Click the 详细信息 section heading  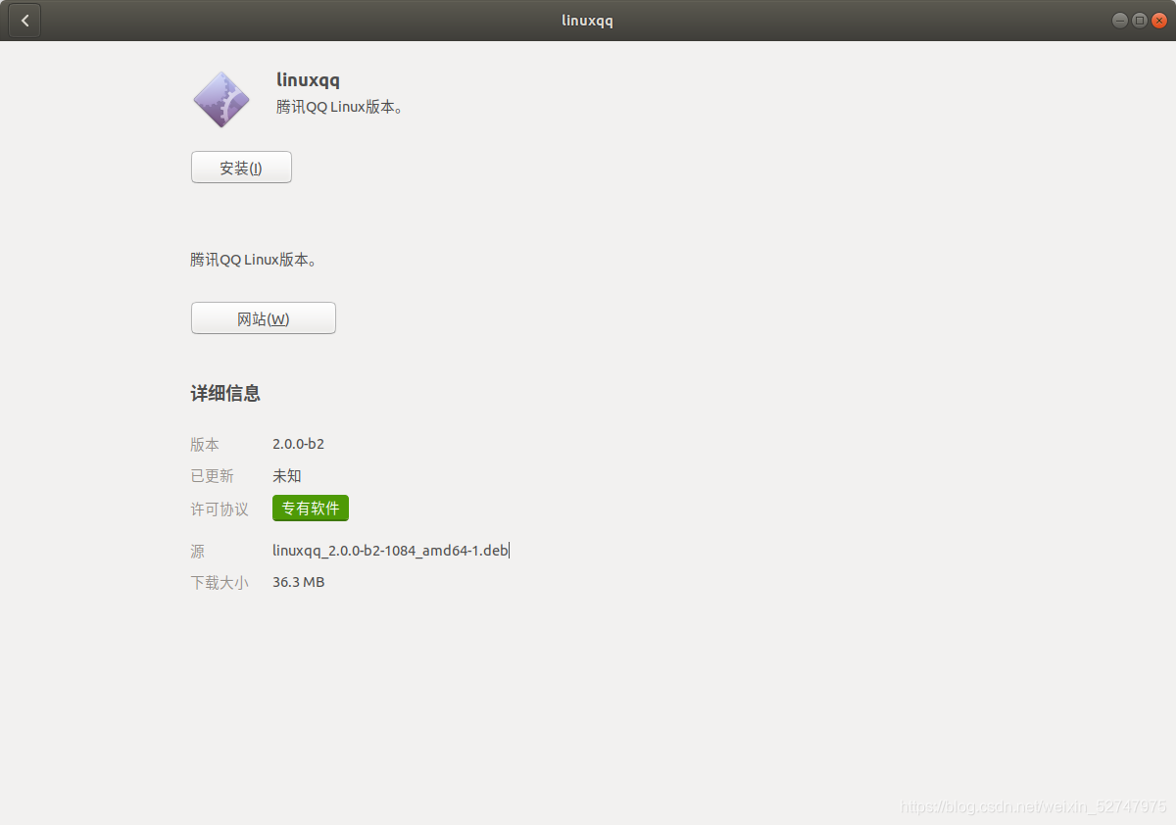coord(225,394)
